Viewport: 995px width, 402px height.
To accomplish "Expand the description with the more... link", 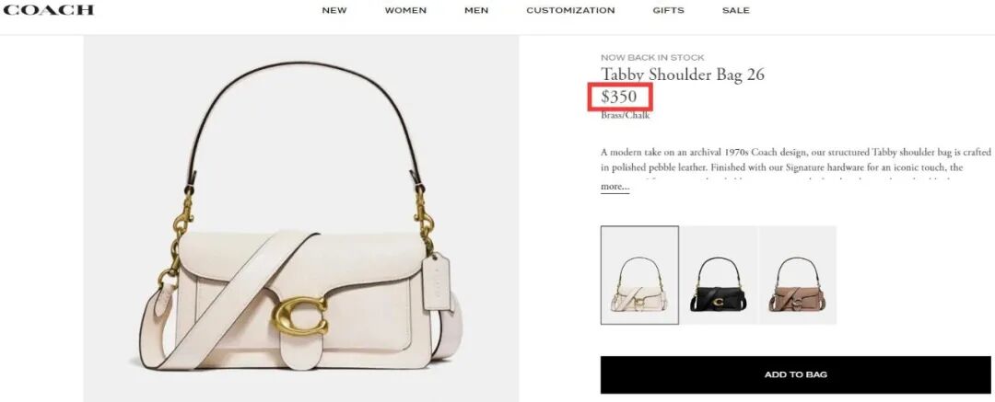I will coord(615,187).
